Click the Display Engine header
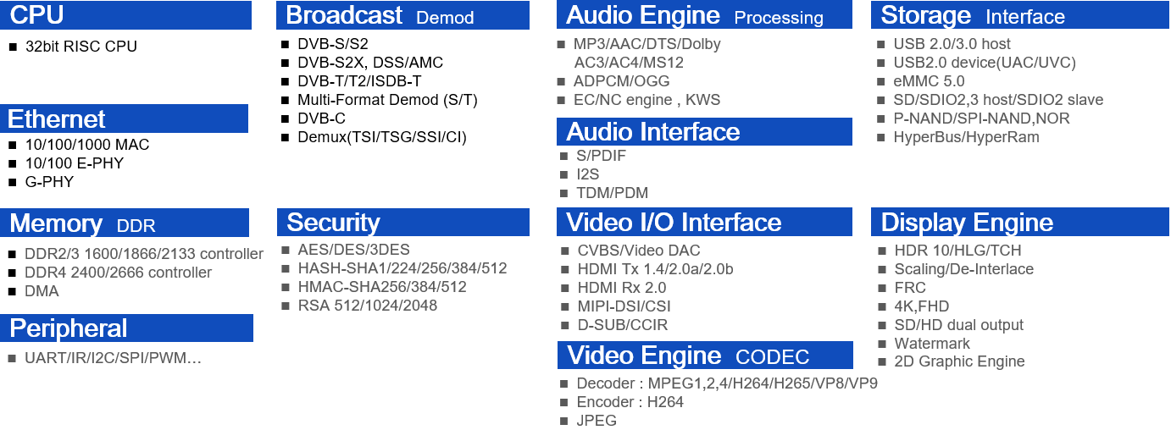Viewport: 1171px width, 430px height. point(1020,222)
